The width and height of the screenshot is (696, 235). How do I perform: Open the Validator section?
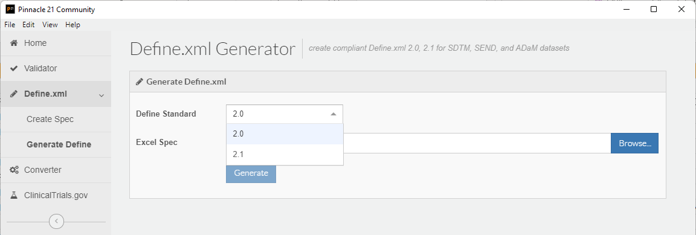(56, 68)
